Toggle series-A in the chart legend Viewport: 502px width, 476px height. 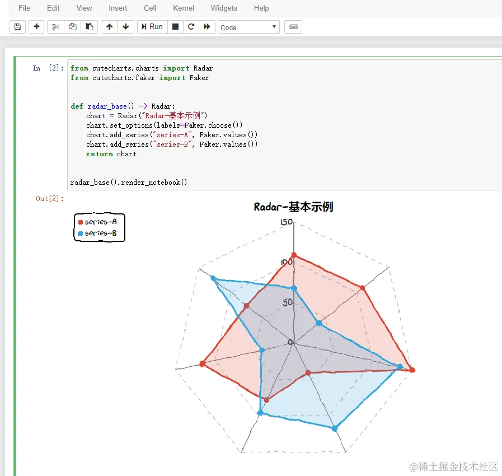[97, 222]
